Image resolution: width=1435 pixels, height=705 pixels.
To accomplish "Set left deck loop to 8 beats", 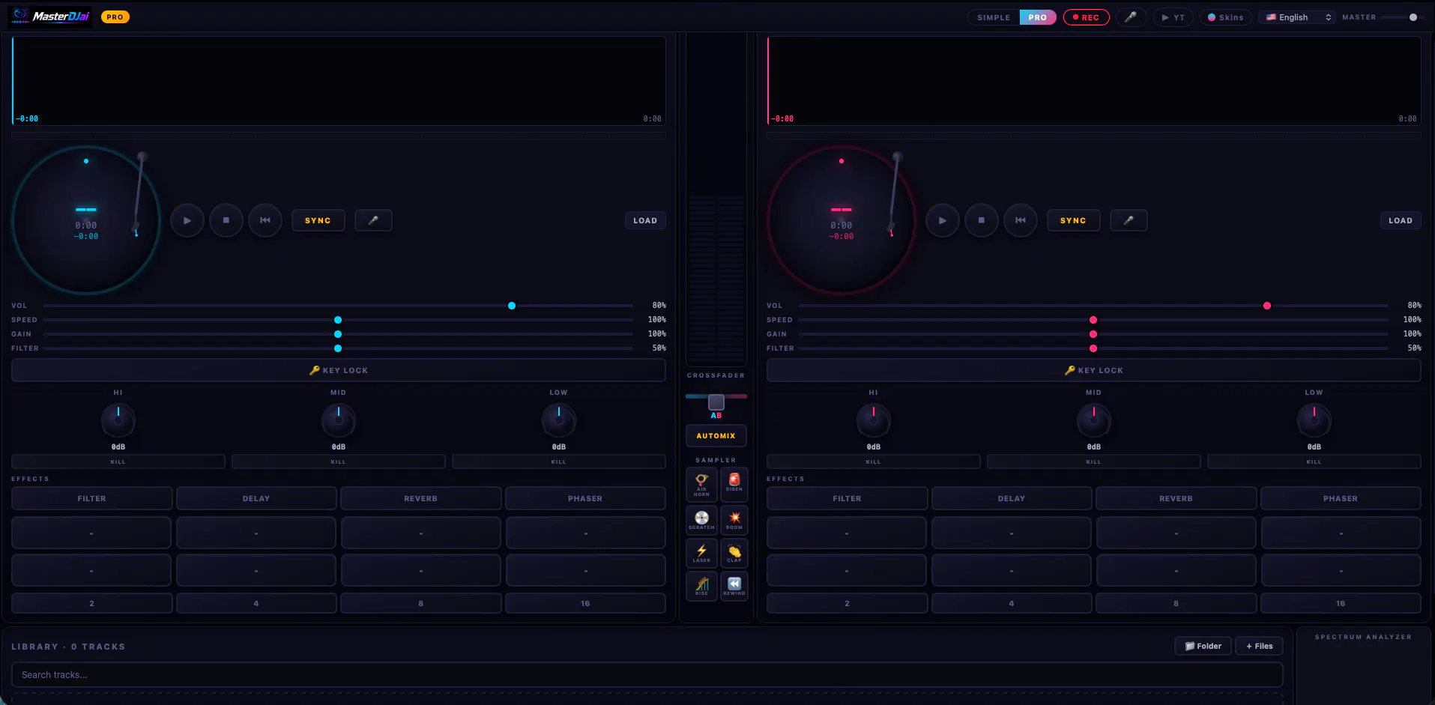I will pos(421,603).
